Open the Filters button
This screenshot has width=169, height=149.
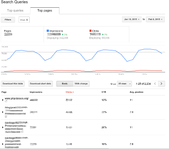[8, 20]
